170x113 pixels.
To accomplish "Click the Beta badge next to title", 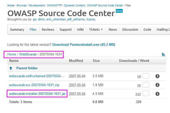I will [119, 11].
